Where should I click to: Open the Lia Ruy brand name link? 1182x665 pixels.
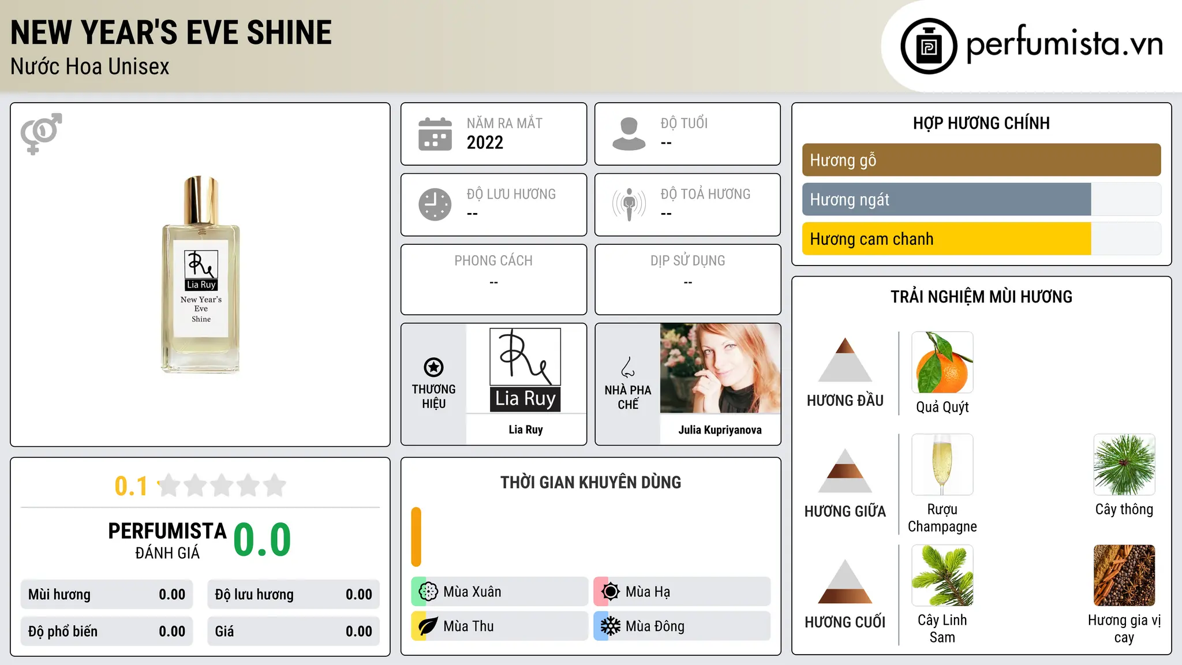point(526,429)
